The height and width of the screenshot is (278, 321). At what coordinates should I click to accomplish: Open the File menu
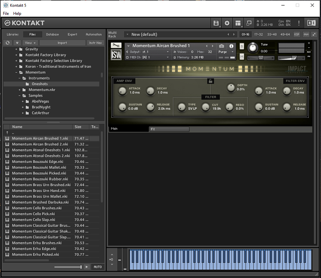pos(6,14)
